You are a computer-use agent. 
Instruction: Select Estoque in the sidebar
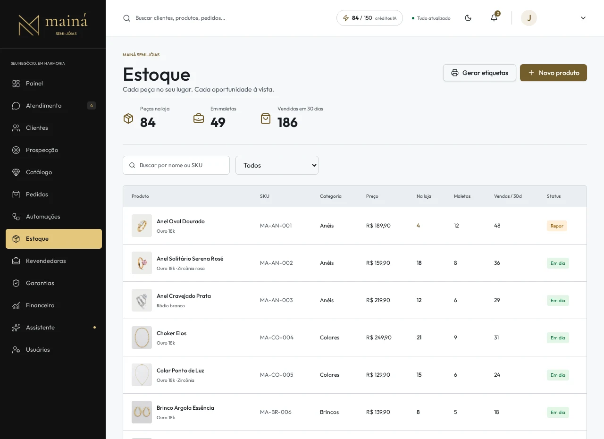point(54,239)
